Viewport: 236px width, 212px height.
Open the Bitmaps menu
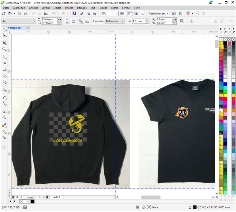tap(82, 8)
